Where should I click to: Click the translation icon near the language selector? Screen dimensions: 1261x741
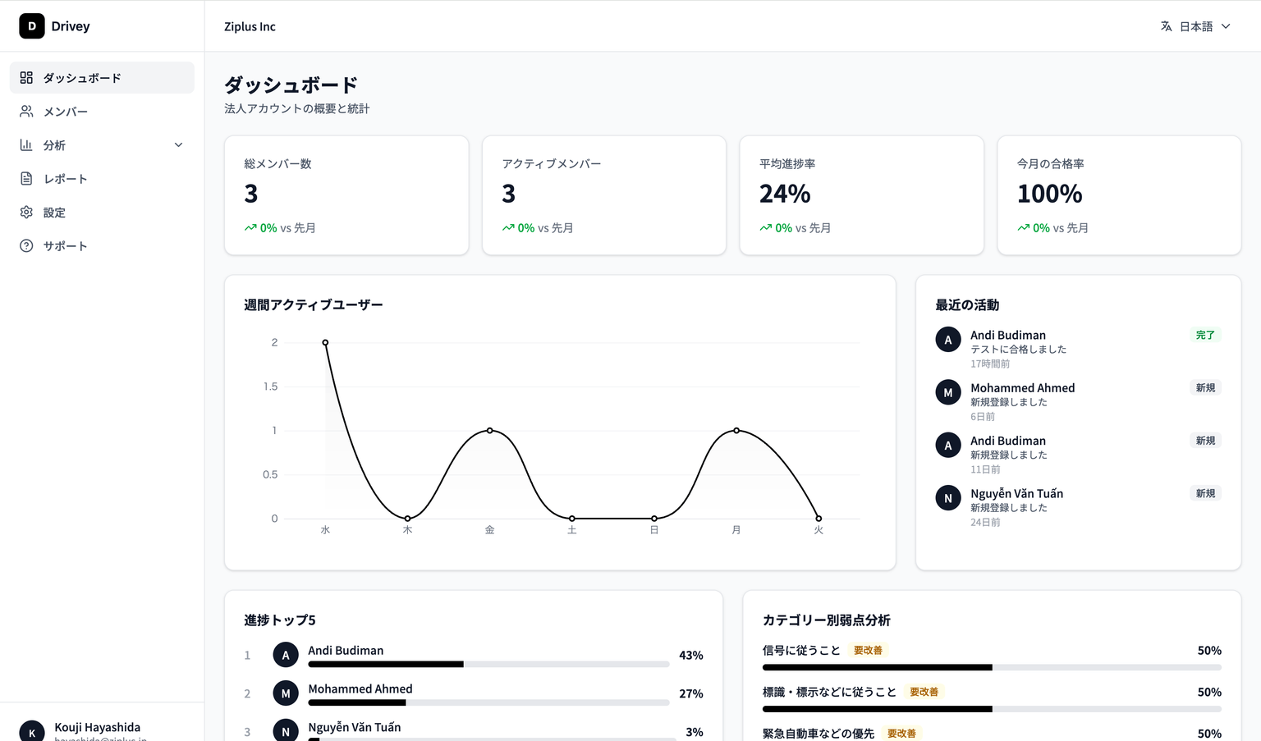pos(1166,25)
